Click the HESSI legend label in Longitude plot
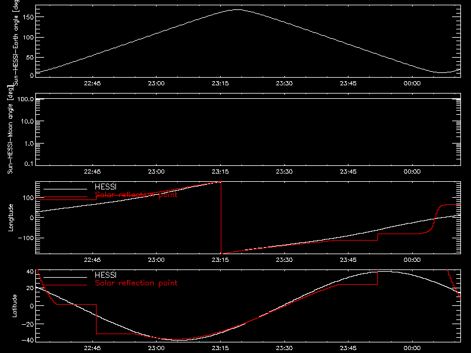471x353 pixels. click(x=105, y=187)
